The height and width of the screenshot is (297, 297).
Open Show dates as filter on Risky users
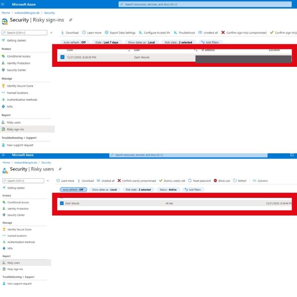(x=104, y=190)
